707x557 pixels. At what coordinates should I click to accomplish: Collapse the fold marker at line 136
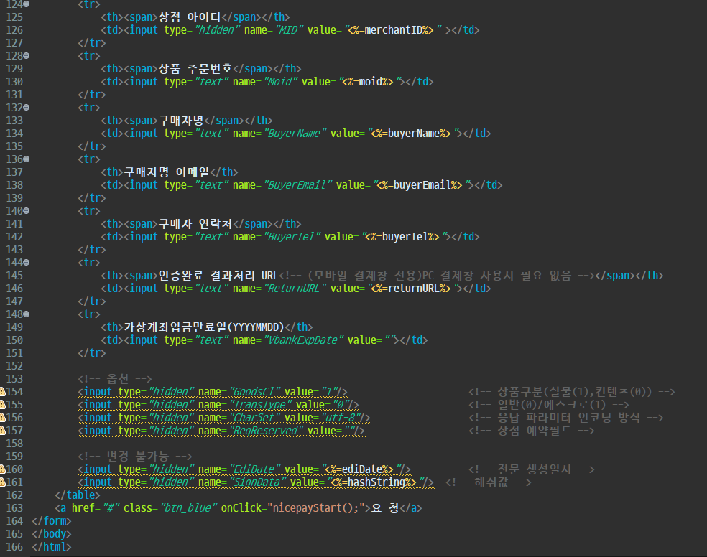tap(26, 159)
